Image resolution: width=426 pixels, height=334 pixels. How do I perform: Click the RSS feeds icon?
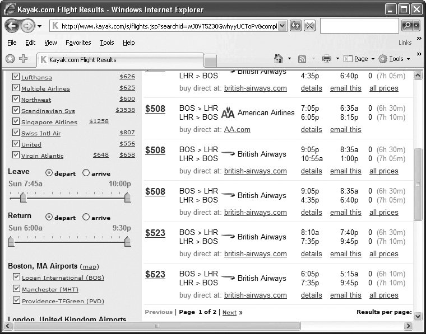(302, 59)
